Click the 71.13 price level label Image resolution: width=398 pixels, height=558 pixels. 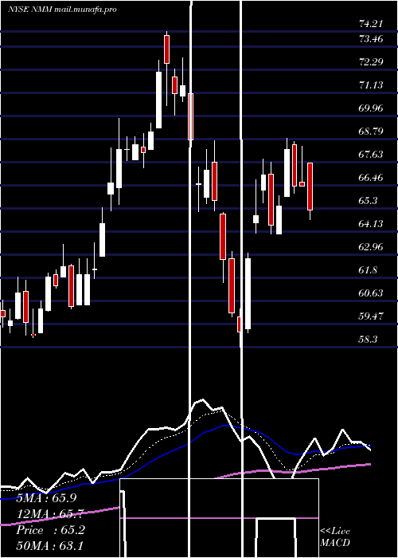(x=371, y=84)
